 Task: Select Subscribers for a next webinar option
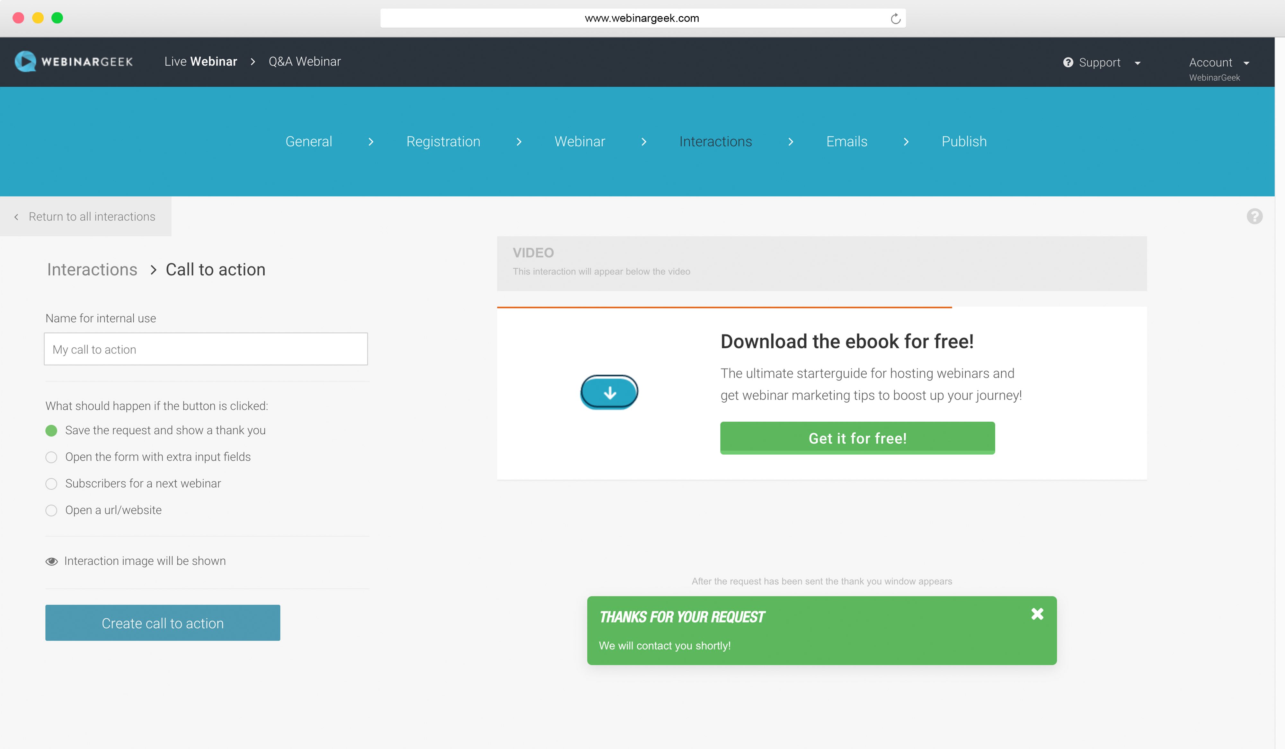(x=51, y=483)
